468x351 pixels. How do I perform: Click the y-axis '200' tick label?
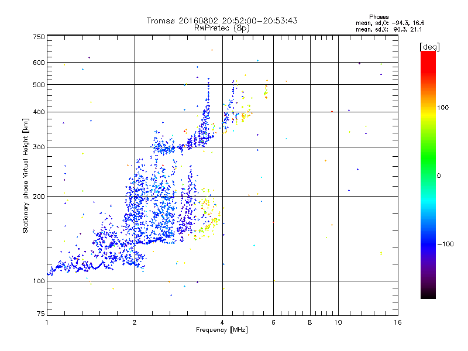pyautogui.click(x=39, y=197)
